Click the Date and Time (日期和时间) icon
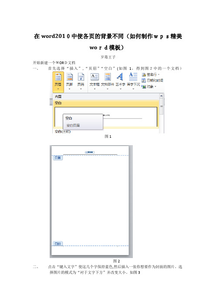 point(144,81)
